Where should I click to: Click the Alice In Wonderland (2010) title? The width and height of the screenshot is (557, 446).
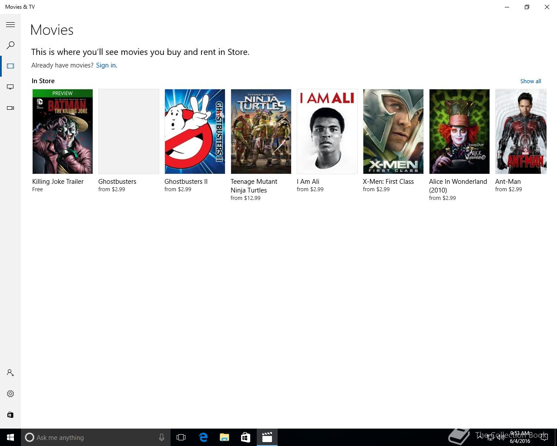[x=458, y=186]
